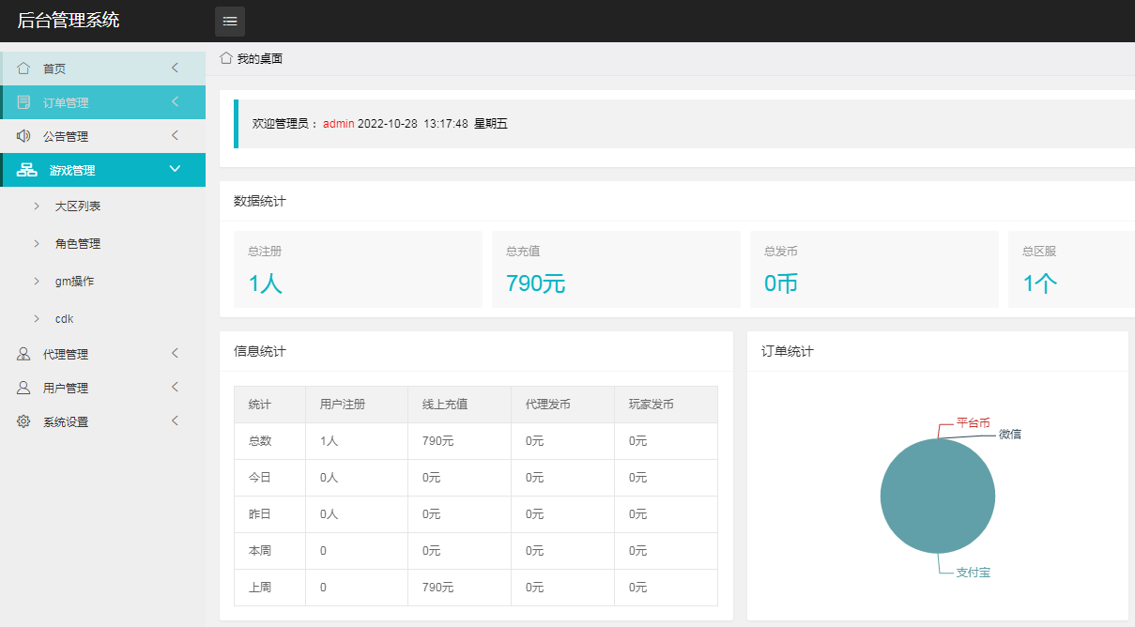The height and width of the screenshot is (627, 1135).
Task: Click the 公告管理 speaker icon
Action: tap(23, 136)
